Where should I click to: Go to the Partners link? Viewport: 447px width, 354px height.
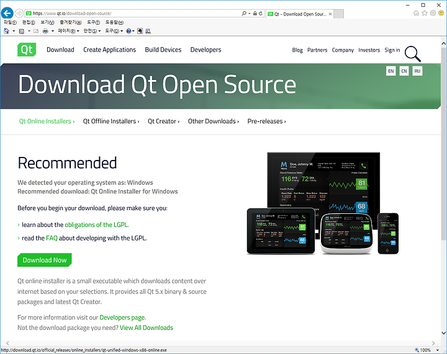(x=317, y=50)
